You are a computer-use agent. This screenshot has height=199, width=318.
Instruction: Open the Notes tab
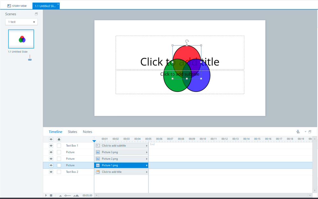click(88, 132)
